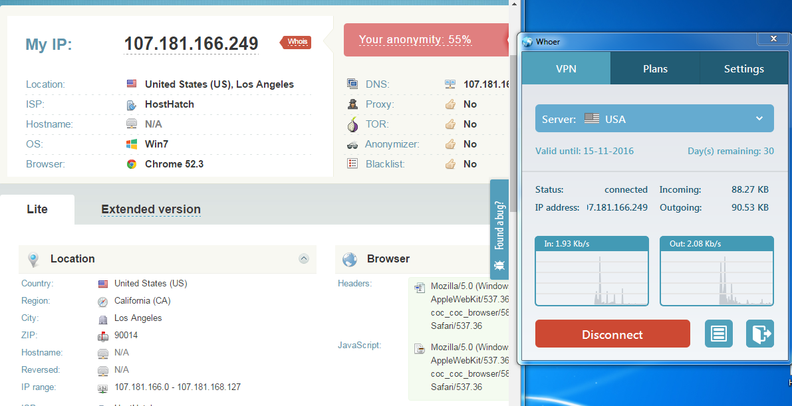Image resolution: width=792 pixels, height=406 pixels.
Task: Click the computer icon in lower Hostname row
Action: pos(102,354)
